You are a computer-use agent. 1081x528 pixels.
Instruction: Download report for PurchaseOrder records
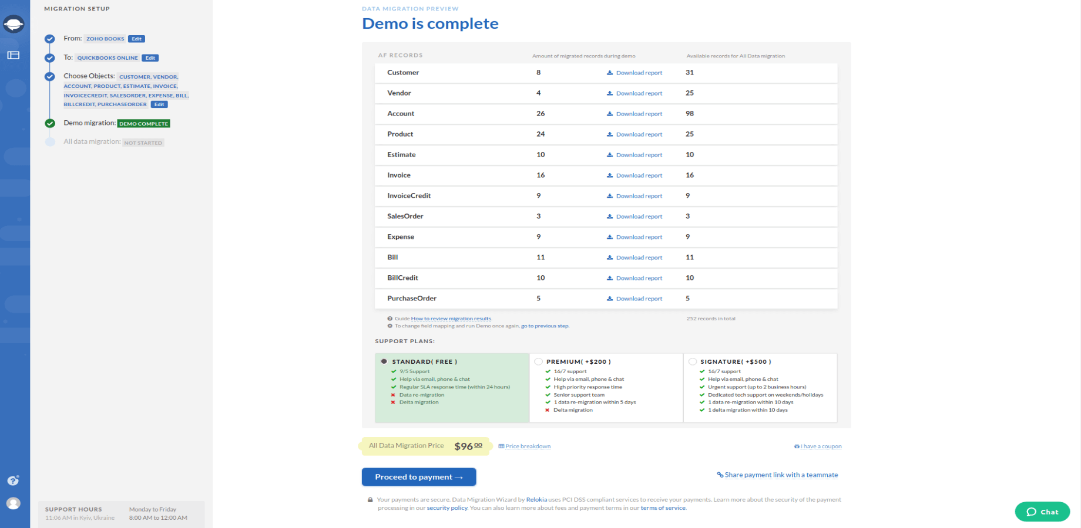pos(639,299)
